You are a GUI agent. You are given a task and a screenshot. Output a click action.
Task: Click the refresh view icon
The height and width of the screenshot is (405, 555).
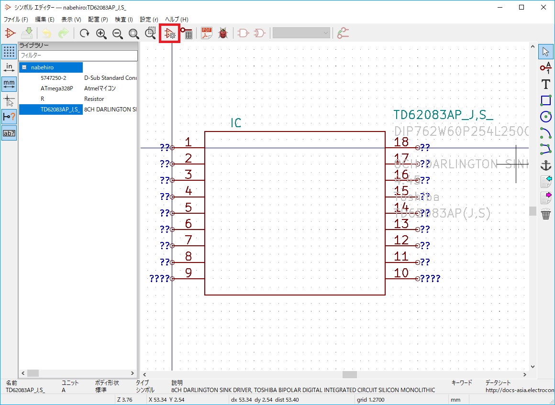tap(84, 33)
